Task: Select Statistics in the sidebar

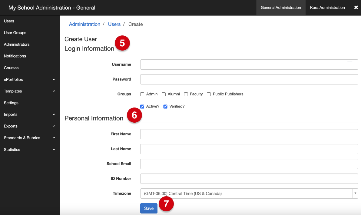Action: [12, 149]
